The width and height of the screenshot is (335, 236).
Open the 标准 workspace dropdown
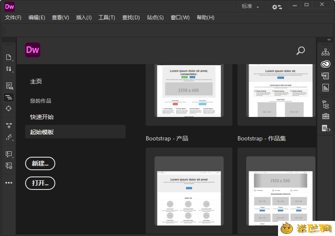[x=250, y=7]
